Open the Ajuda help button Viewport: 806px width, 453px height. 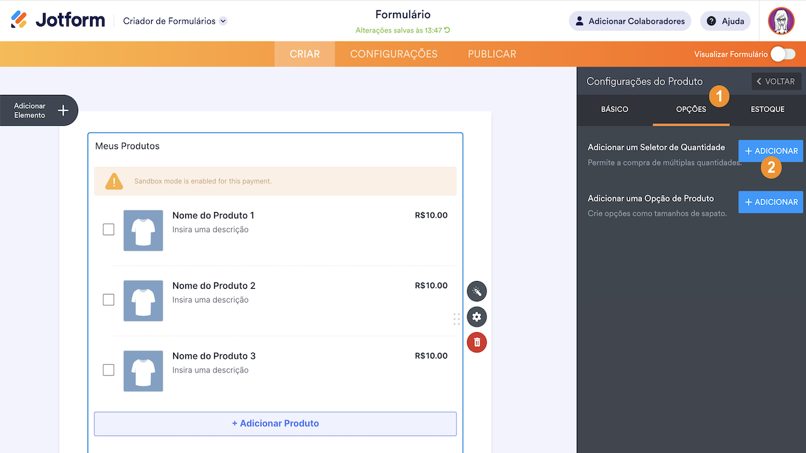click(725, 21)
